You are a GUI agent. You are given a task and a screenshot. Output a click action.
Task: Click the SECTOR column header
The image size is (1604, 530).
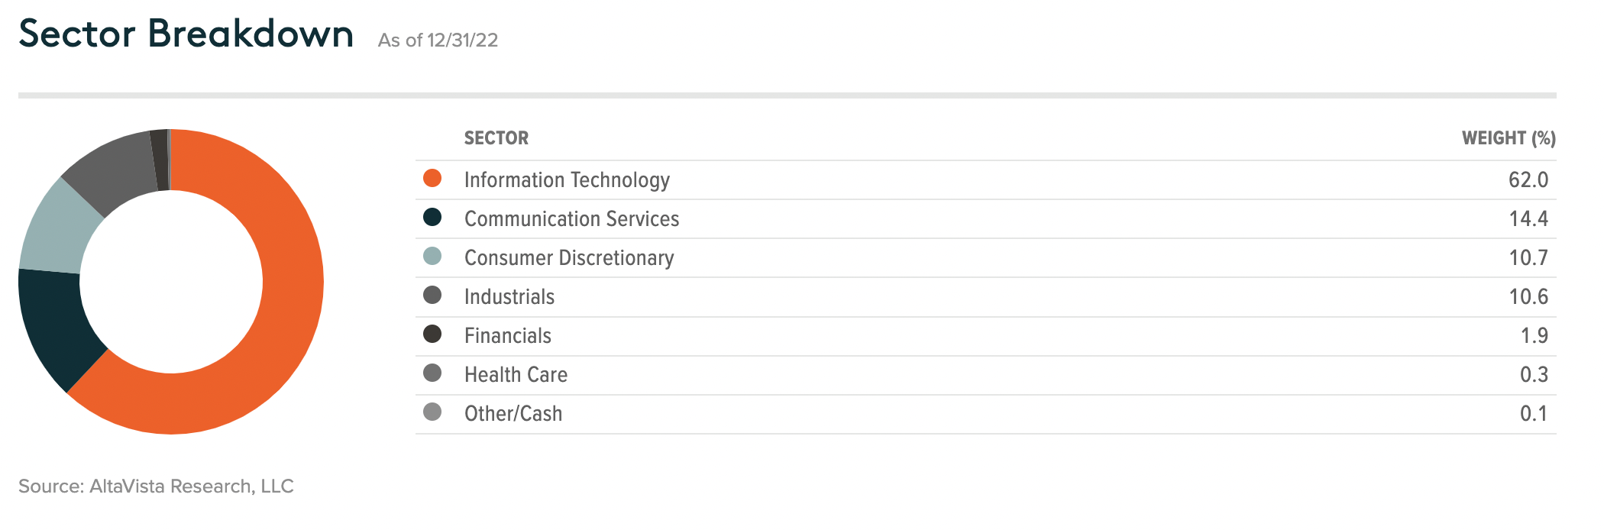click(496, 138)
